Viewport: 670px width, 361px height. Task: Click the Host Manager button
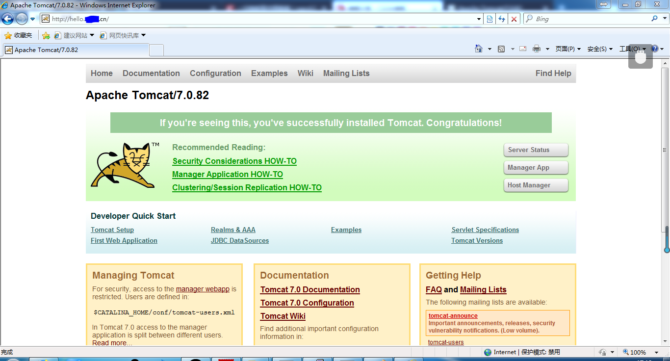tap(536, 185)
